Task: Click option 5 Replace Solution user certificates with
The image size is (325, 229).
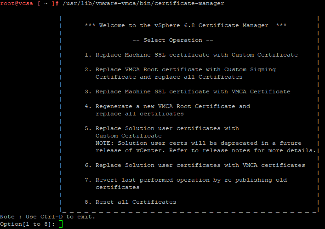Action: point(162,129)
